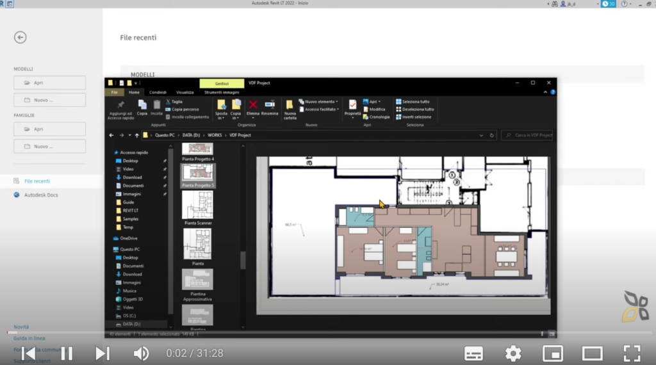The image size is (656, 365).
Task: Click Nuovo under MODELLI in Revit
Action: click(x=49, y=100)
